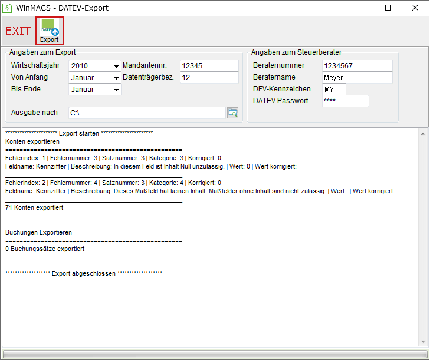The width and height of the screenshot is (430, 360).
Task: Click the 'Angaben zum Steuerberater' group title
Action: [x=296, y=52]
